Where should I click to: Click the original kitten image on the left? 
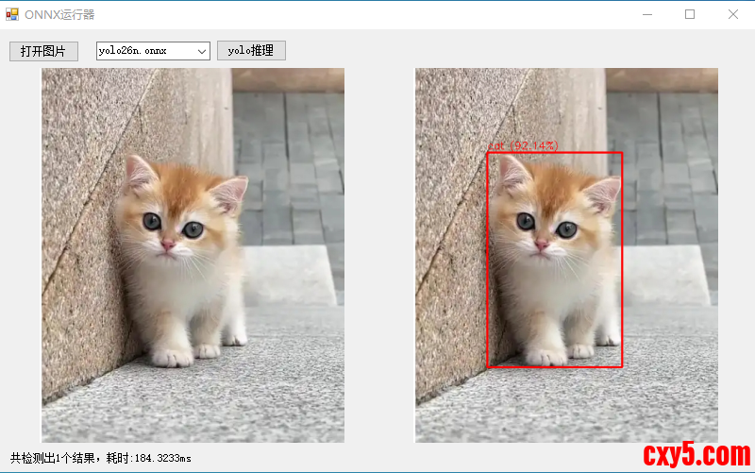pyautogui.click(x=193, y=255)
